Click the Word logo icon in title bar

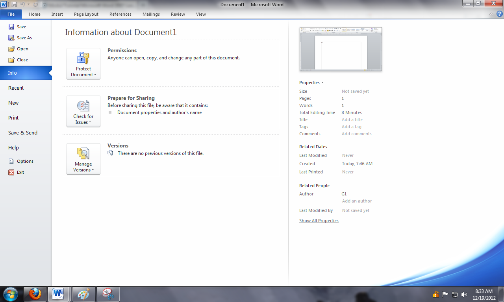4,4
